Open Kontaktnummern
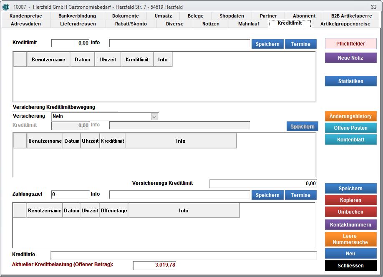The height and width of the screenshot is (277, 383). tap(350, 225)
